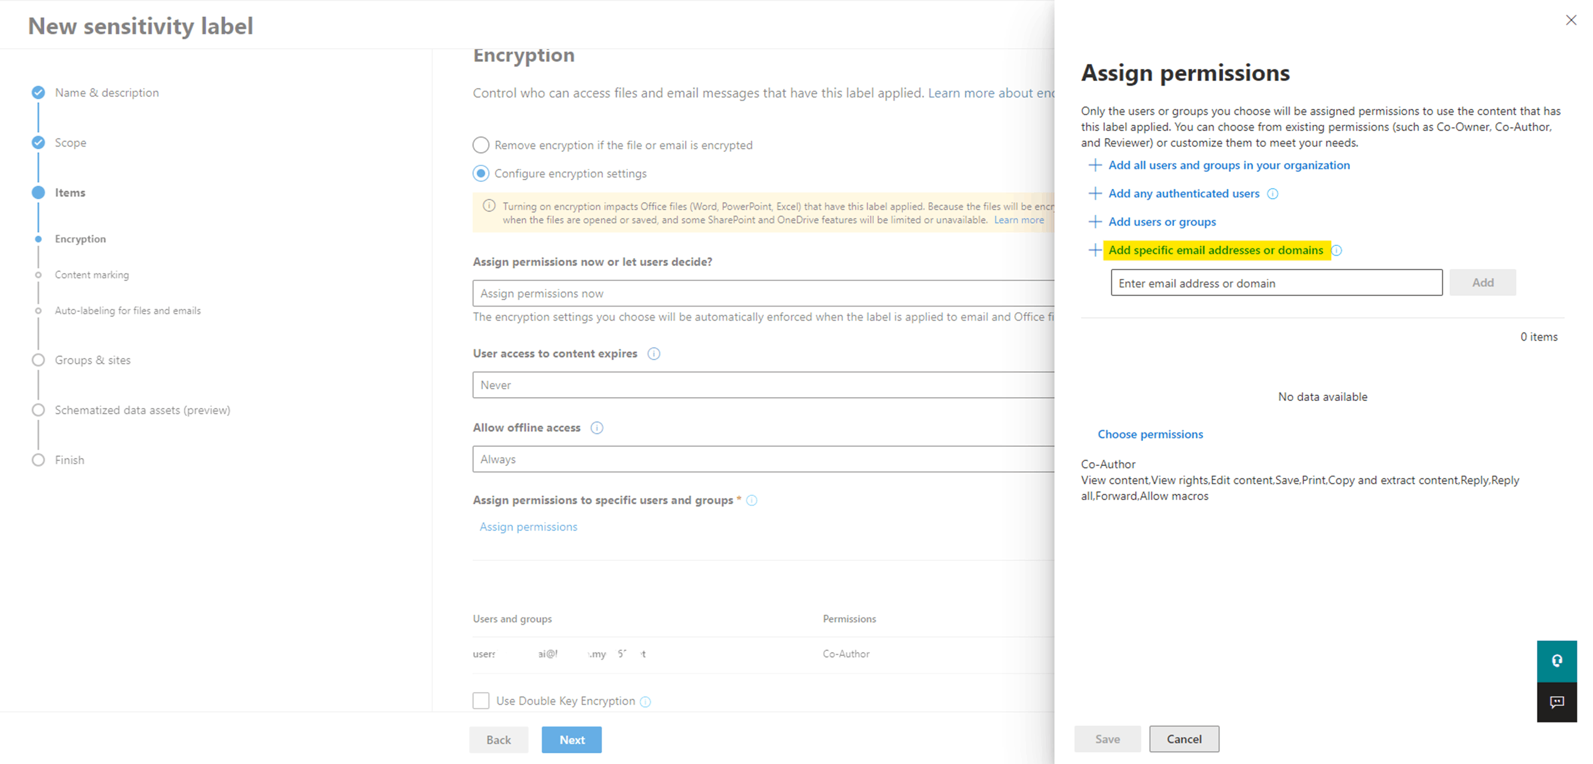The image size is (1593, 764).
Task: Enable Use Double Key Encryption checkbox
Action: 481,701
